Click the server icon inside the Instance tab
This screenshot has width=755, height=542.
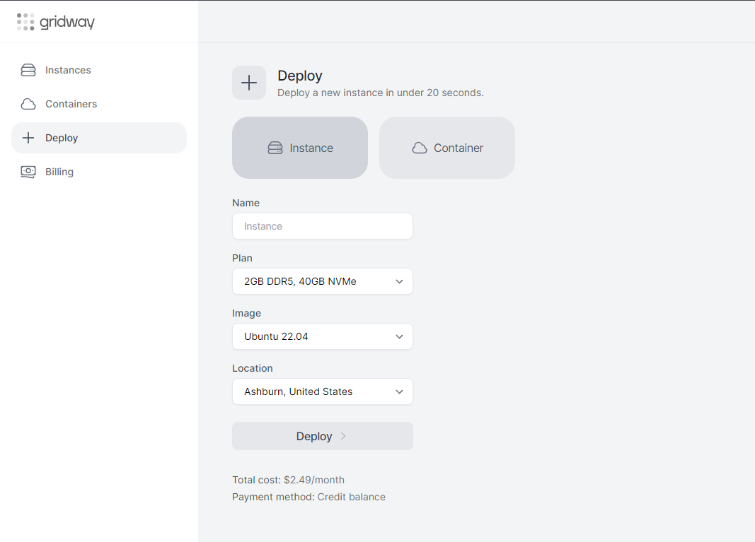275,148
